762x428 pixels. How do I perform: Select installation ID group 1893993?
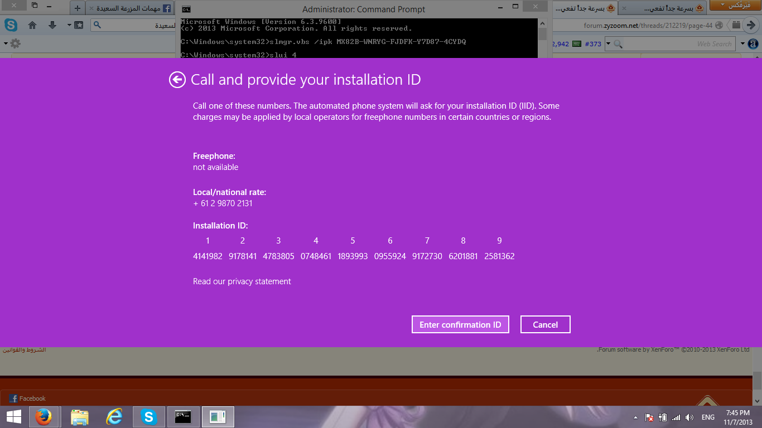pyautogui.click(x=353, y=256)
